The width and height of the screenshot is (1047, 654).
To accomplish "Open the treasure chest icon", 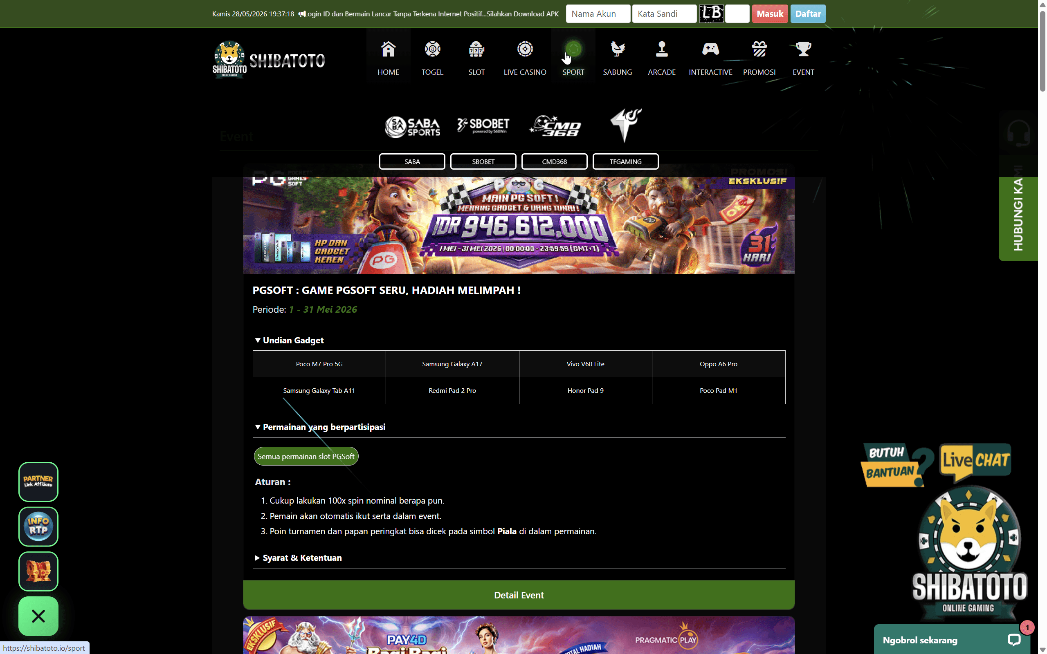I will pos(38,571).
